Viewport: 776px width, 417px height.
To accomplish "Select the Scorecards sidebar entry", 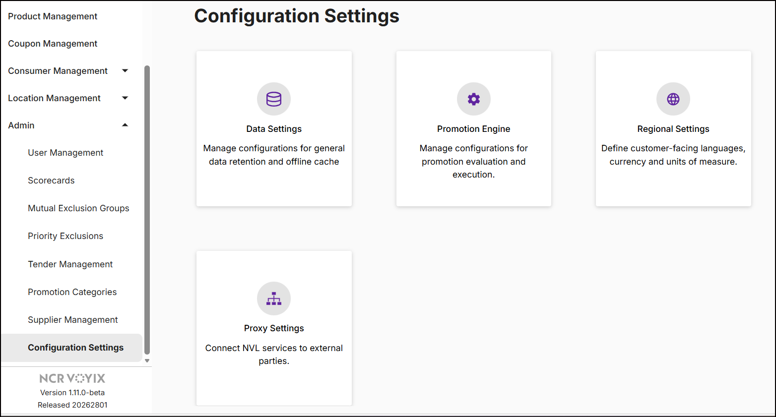I will pos(51,180).
